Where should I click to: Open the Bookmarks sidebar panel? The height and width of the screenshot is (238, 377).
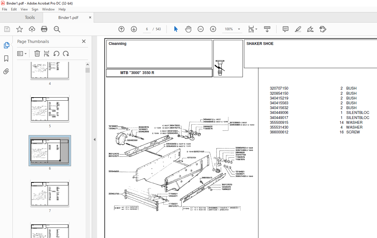(x=6, y=59)
